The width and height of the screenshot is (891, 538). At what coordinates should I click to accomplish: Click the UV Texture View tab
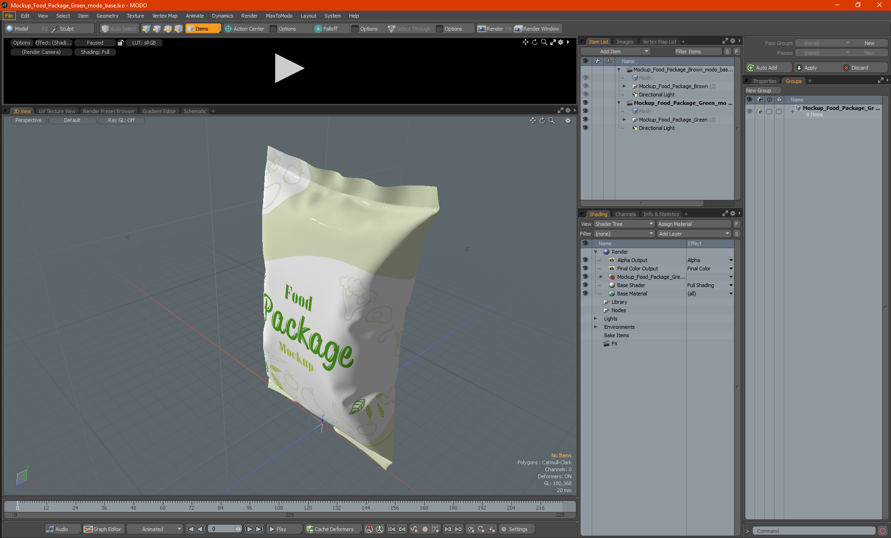point(57,111)
